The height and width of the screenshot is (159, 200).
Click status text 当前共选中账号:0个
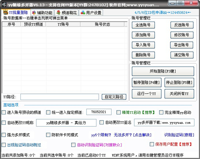click(57, 155)
